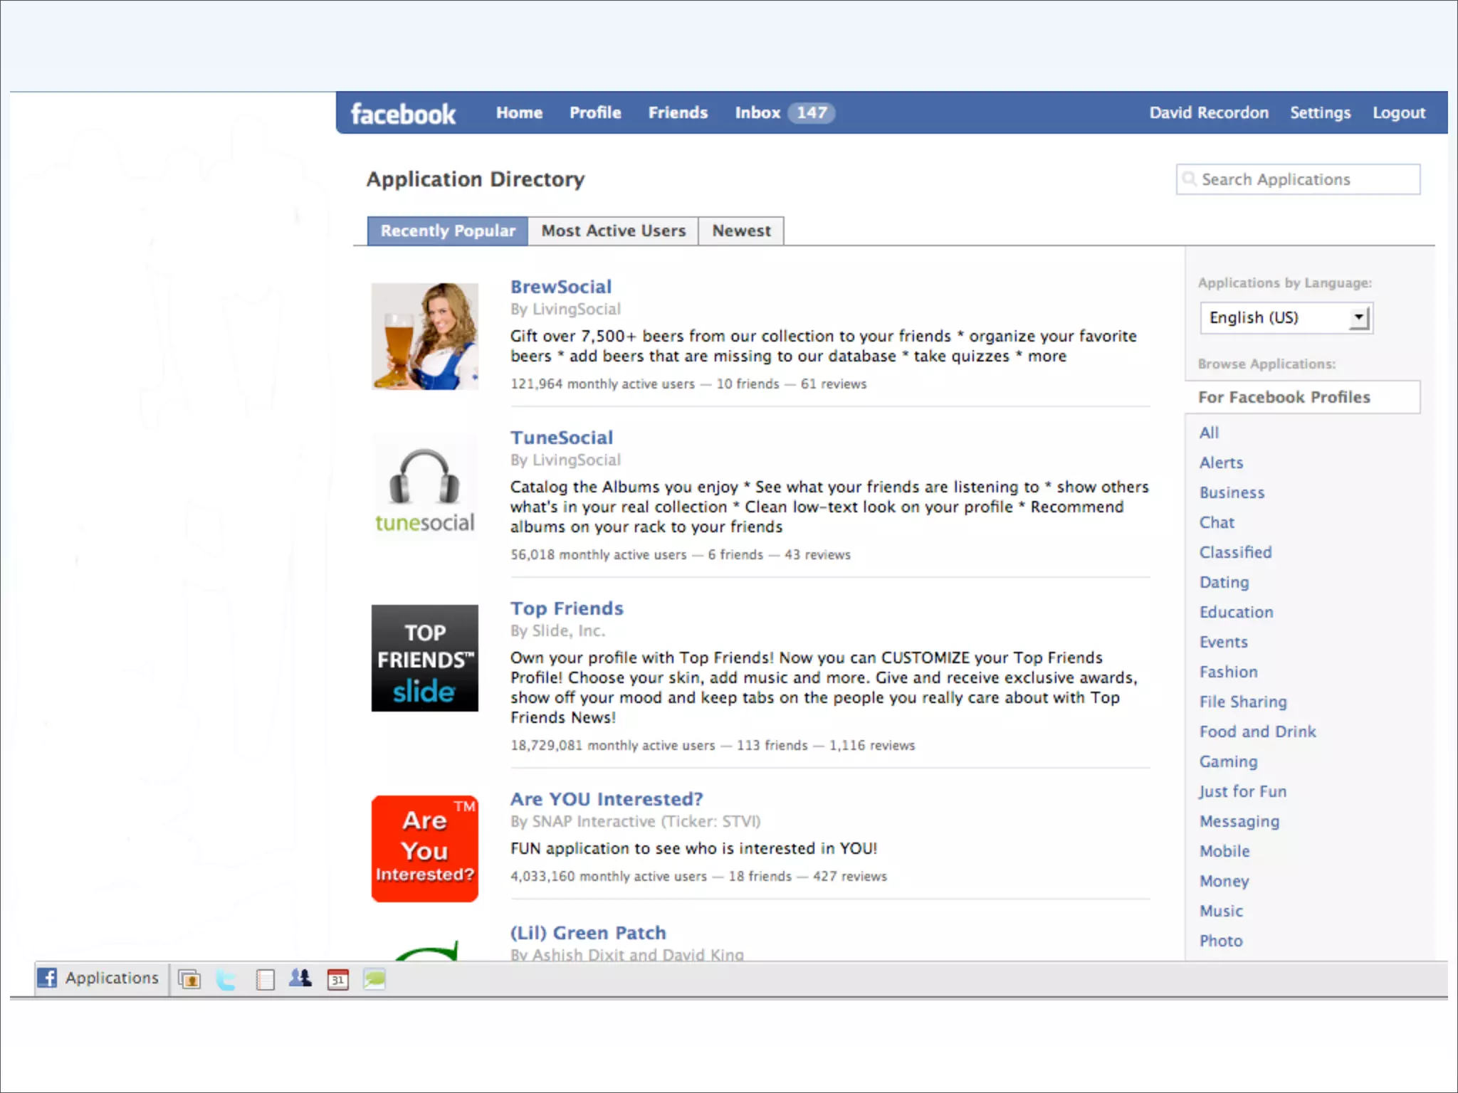The width and height of the screenshot is (1458, 1093).
Task: Open the Photos icon in bottom bar
Action: pyautogui.click(x=189, y=979)
